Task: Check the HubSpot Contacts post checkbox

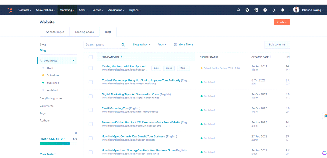Action: (x=90, y=138)
